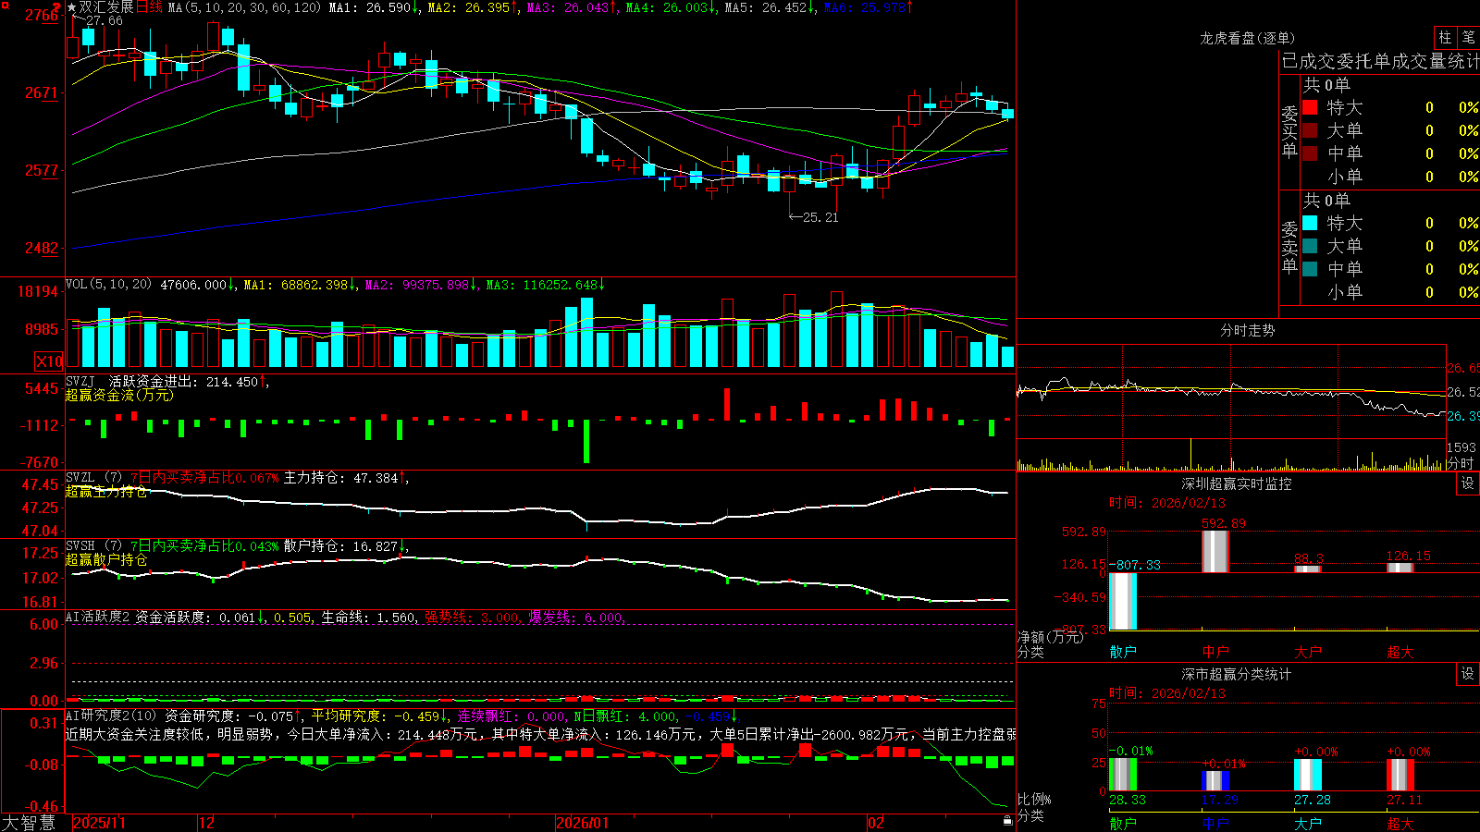Click the X10 volume scale box

[49, 361]
